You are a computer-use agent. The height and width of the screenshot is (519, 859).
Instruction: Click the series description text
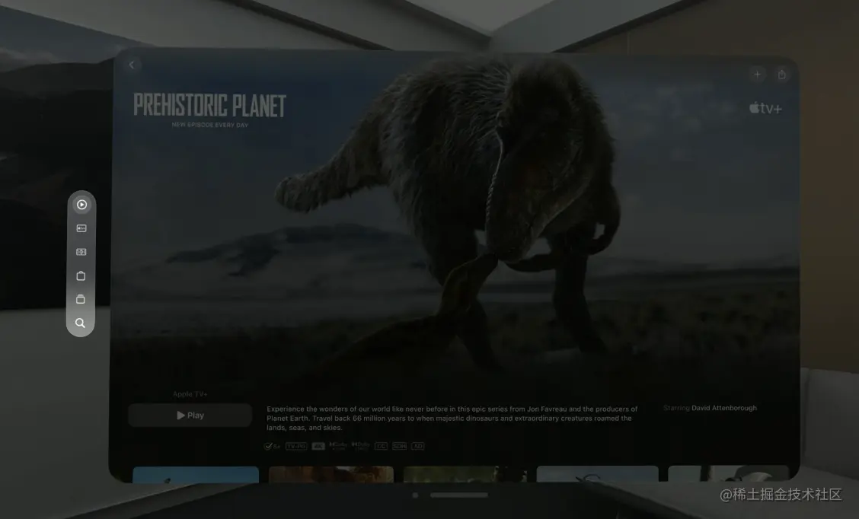click(452, 419)
